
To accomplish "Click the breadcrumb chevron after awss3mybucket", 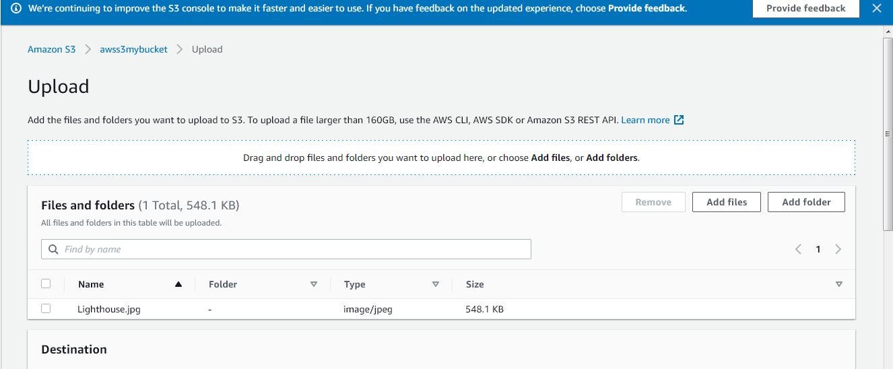I will tap(180, 49).
